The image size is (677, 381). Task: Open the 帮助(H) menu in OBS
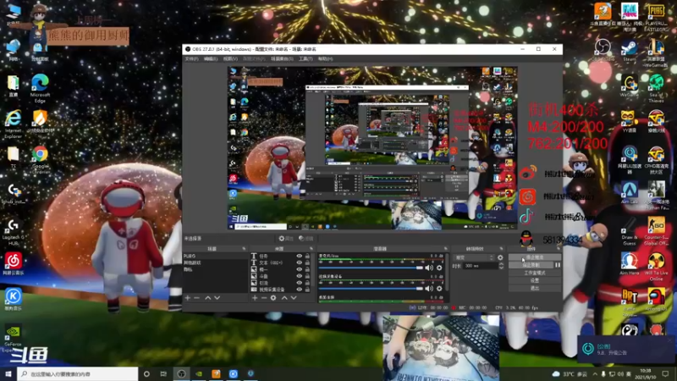click(325, 58)
